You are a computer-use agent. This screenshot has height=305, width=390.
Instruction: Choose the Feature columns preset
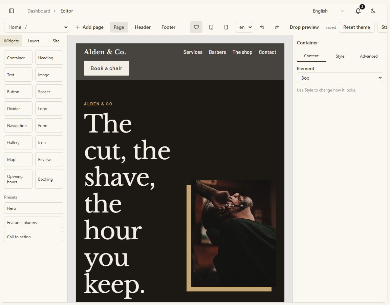(x=34, y=222)
